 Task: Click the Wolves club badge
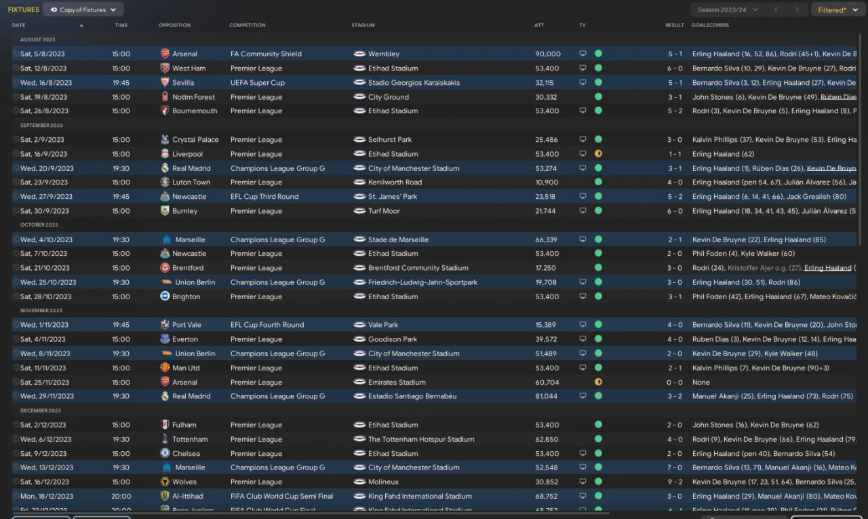[x=165, y=482]
